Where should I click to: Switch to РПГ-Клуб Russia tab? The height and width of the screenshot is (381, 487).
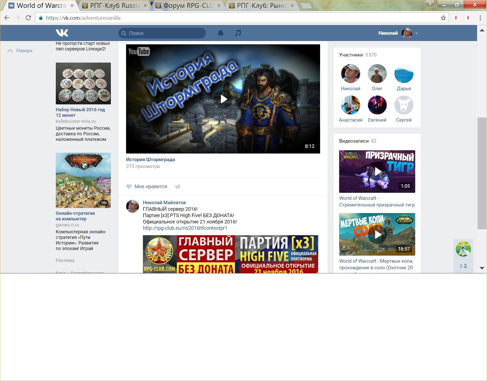(115, 6)
